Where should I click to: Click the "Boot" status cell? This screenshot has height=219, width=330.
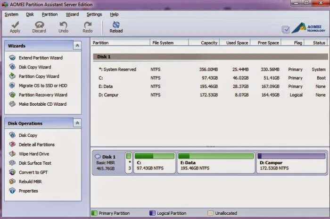coord(321,78)
